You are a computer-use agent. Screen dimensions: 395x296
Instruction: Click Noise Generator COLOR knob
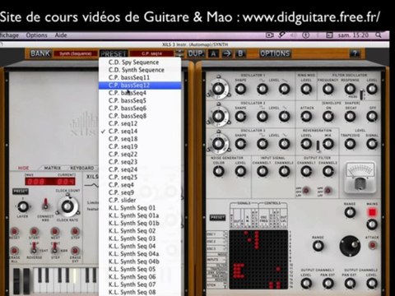[x=218, y=171]
